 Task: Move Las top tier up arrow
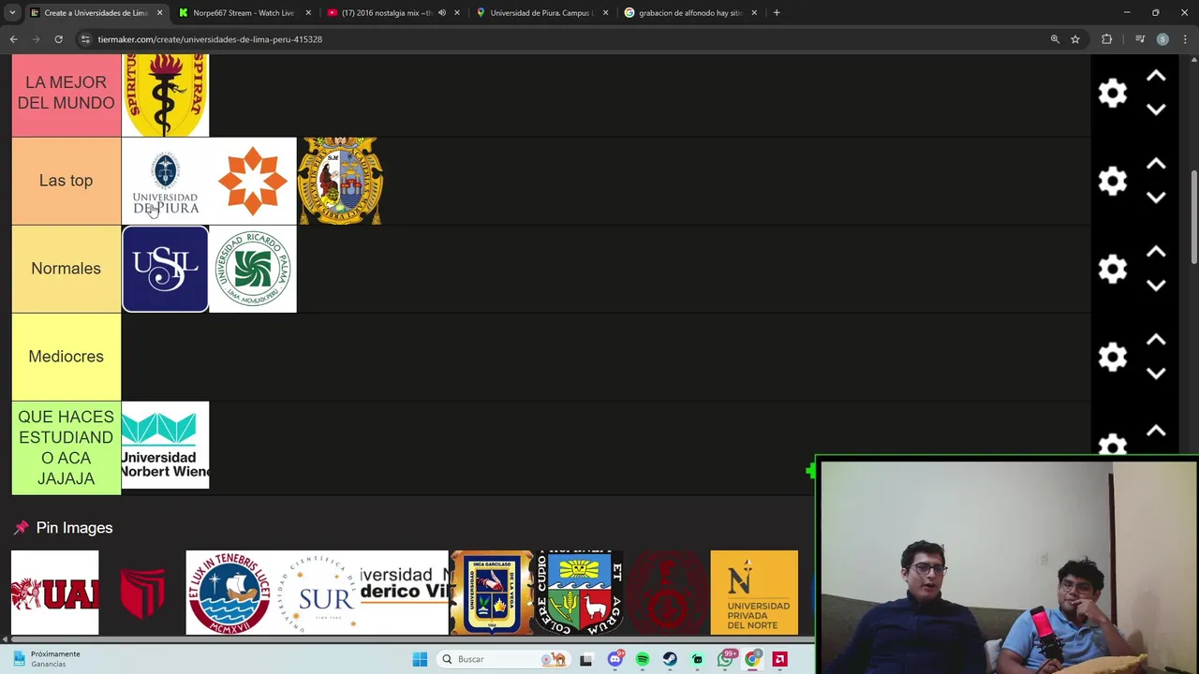[1156, 164]
